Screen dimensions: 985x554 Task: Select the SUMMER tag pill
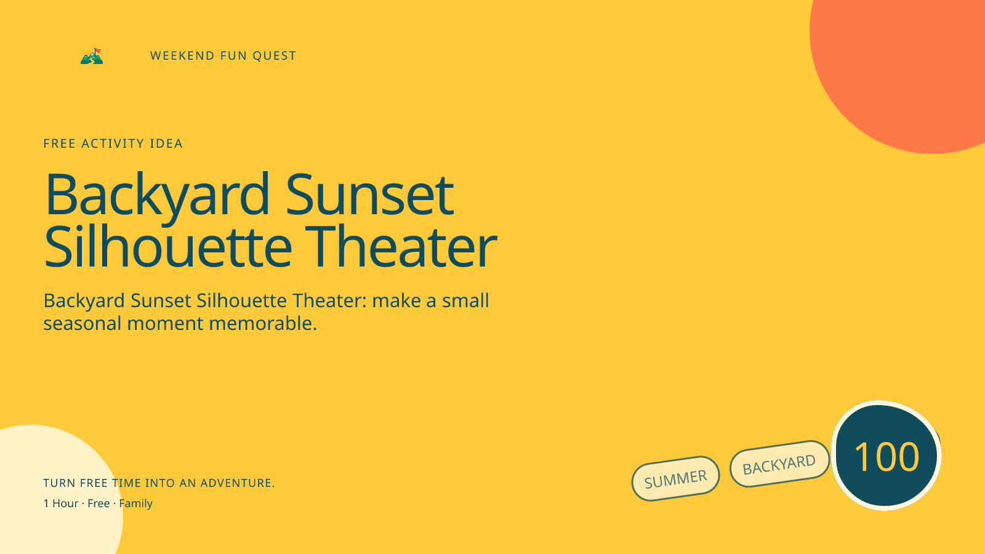tap(675, 478)
